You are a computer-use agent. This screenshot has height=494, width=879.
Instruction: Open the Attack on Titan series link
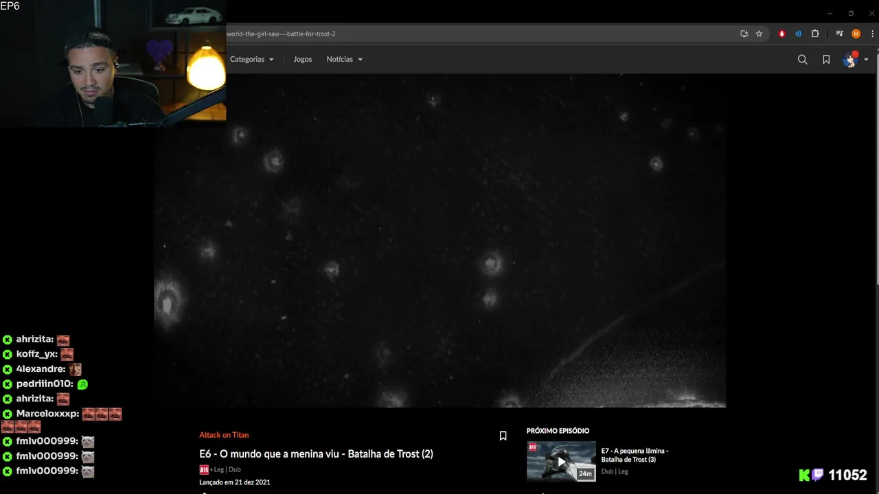(224, 435)
